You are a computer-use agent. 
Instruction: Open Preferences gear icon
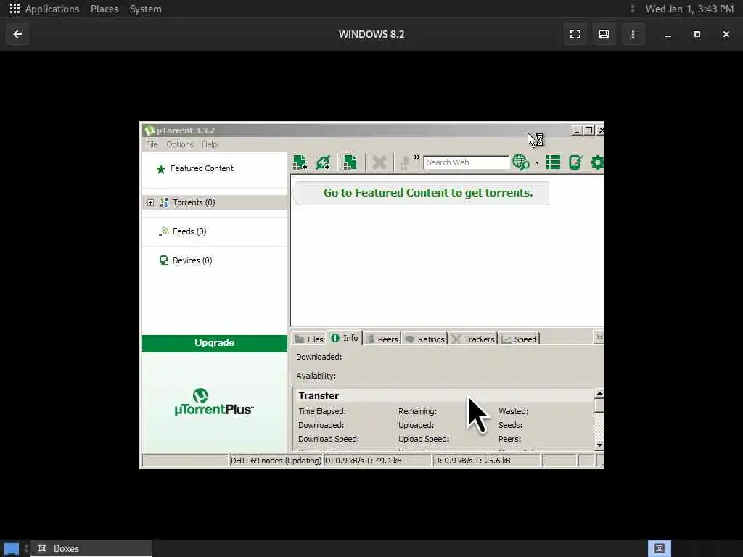point(597,162)
